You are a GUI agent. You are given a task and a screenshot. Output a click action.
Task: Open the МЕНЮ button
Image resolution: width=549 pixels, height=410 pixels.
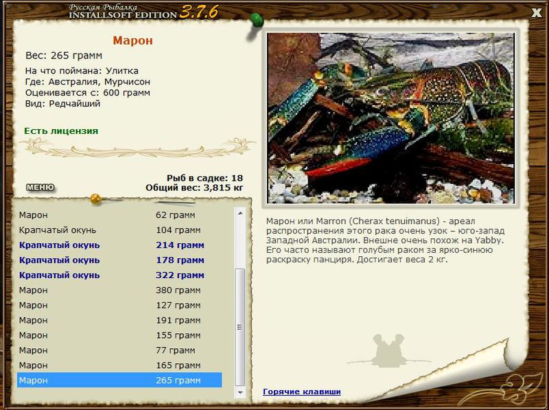(x=40, y=187)
